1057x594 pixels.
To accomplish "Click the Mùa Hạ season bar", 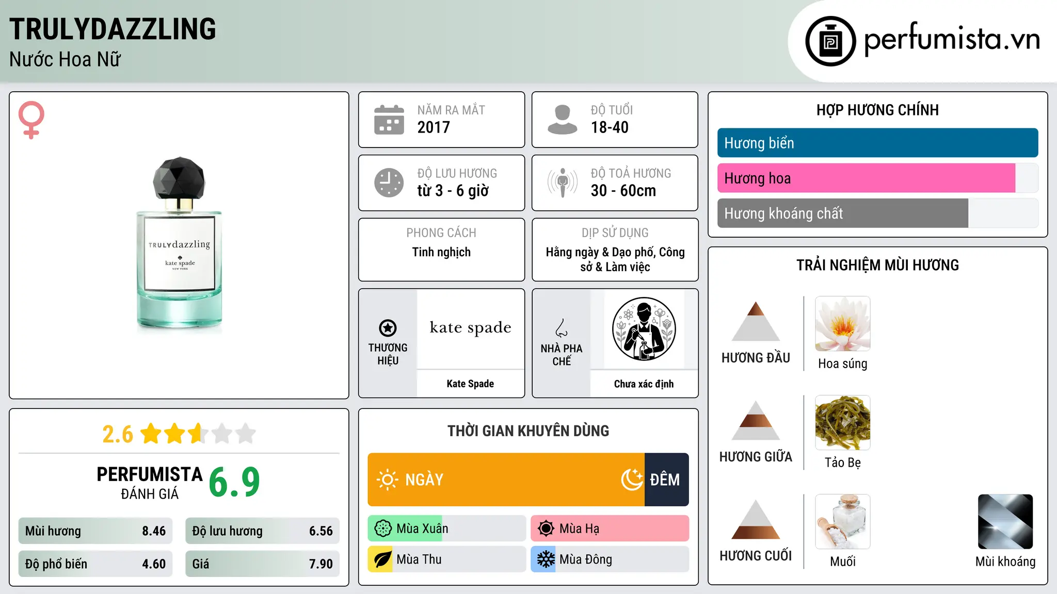I will tap(610, 529).
